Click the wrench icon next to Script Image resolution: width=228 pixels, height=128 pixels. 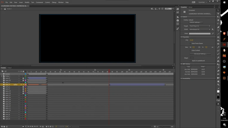pyautogui.click(x=212, y=29)
